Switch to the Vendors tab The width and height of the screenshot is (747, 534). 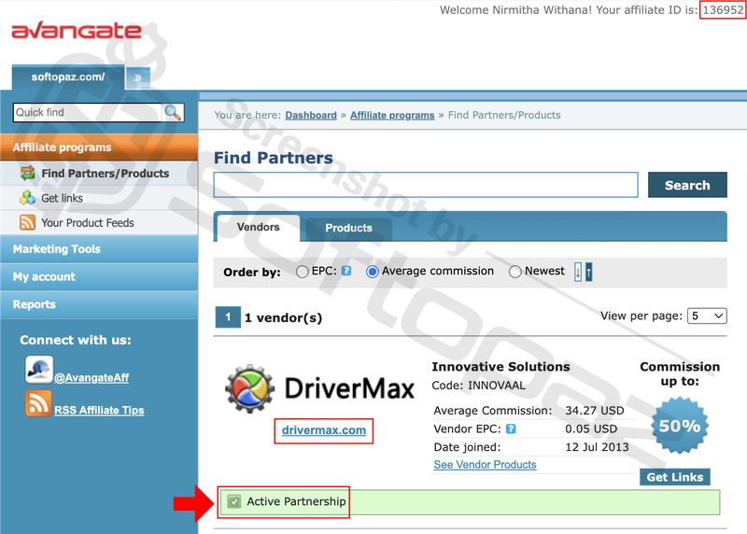pyautogui.click(x=258, y=227)
